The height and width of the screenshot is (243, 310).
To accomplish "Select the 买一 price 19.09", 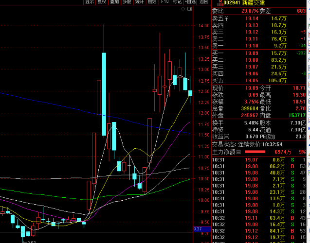I will [x=252, y=53].
